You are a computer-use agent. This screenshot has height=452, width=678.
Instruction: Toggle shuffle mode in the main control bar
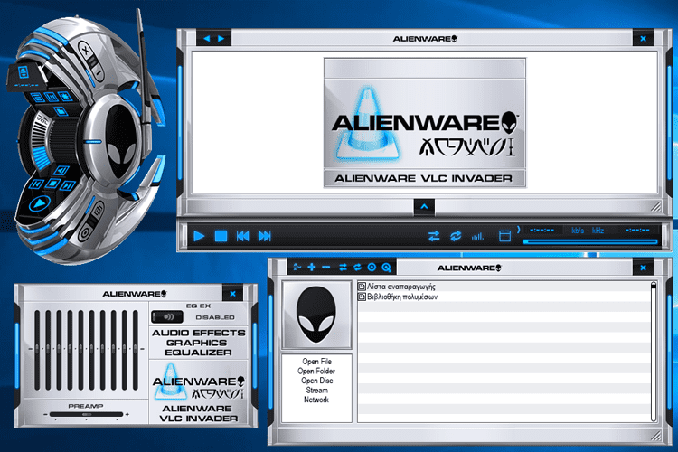434,236
